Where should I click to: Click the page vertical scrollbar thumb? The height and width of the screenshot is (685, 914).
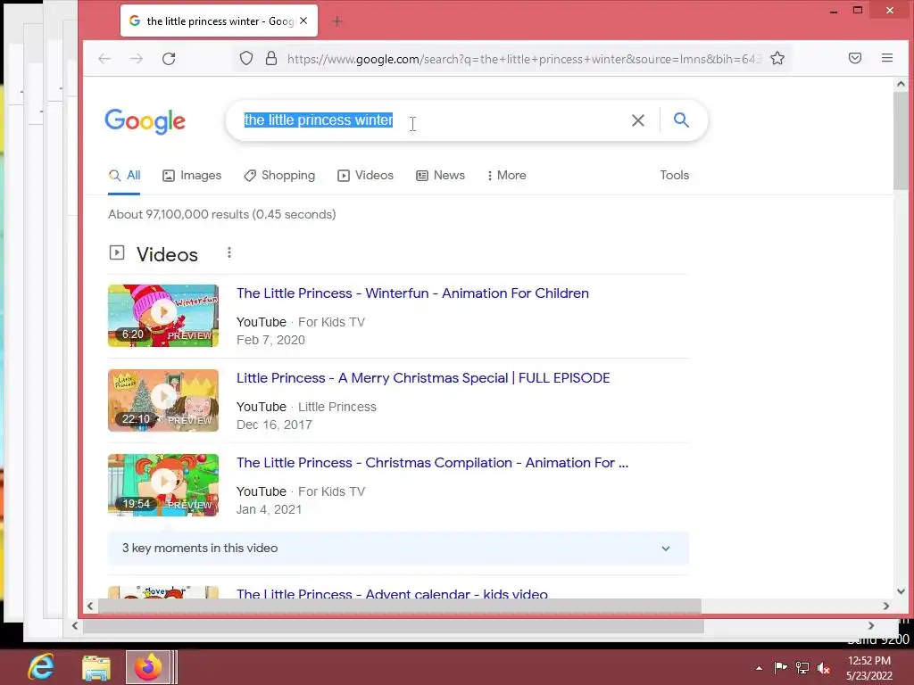(901, 140)
